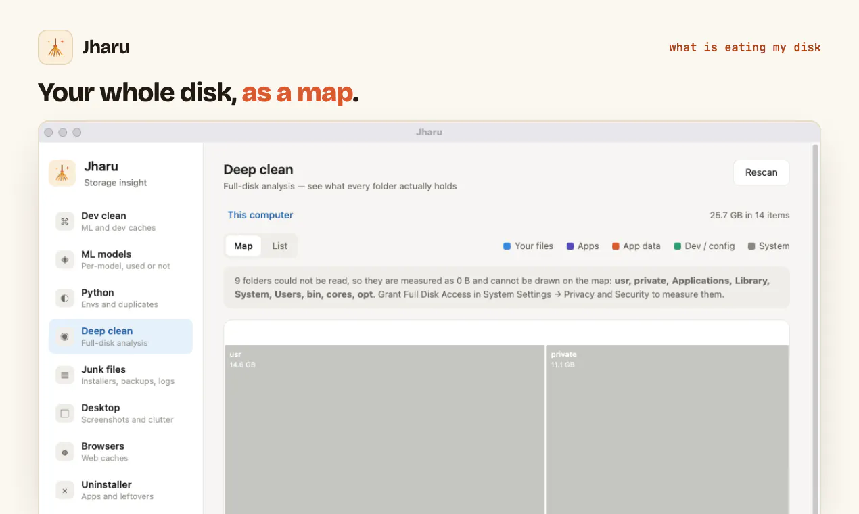The width and height of the screenshot is (859, 514).
Task: Click the Deep clean sidebar icon
Action: click(x=65, y=336)
